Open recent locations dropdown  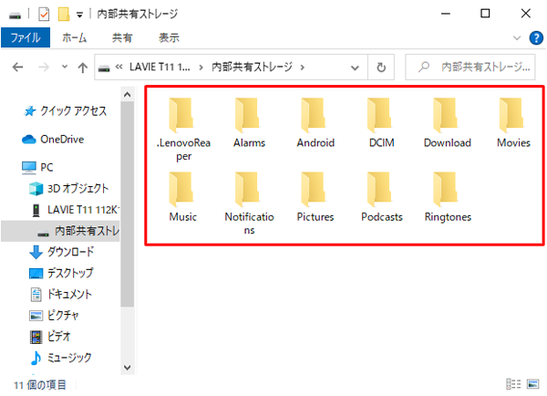[65, 67]
